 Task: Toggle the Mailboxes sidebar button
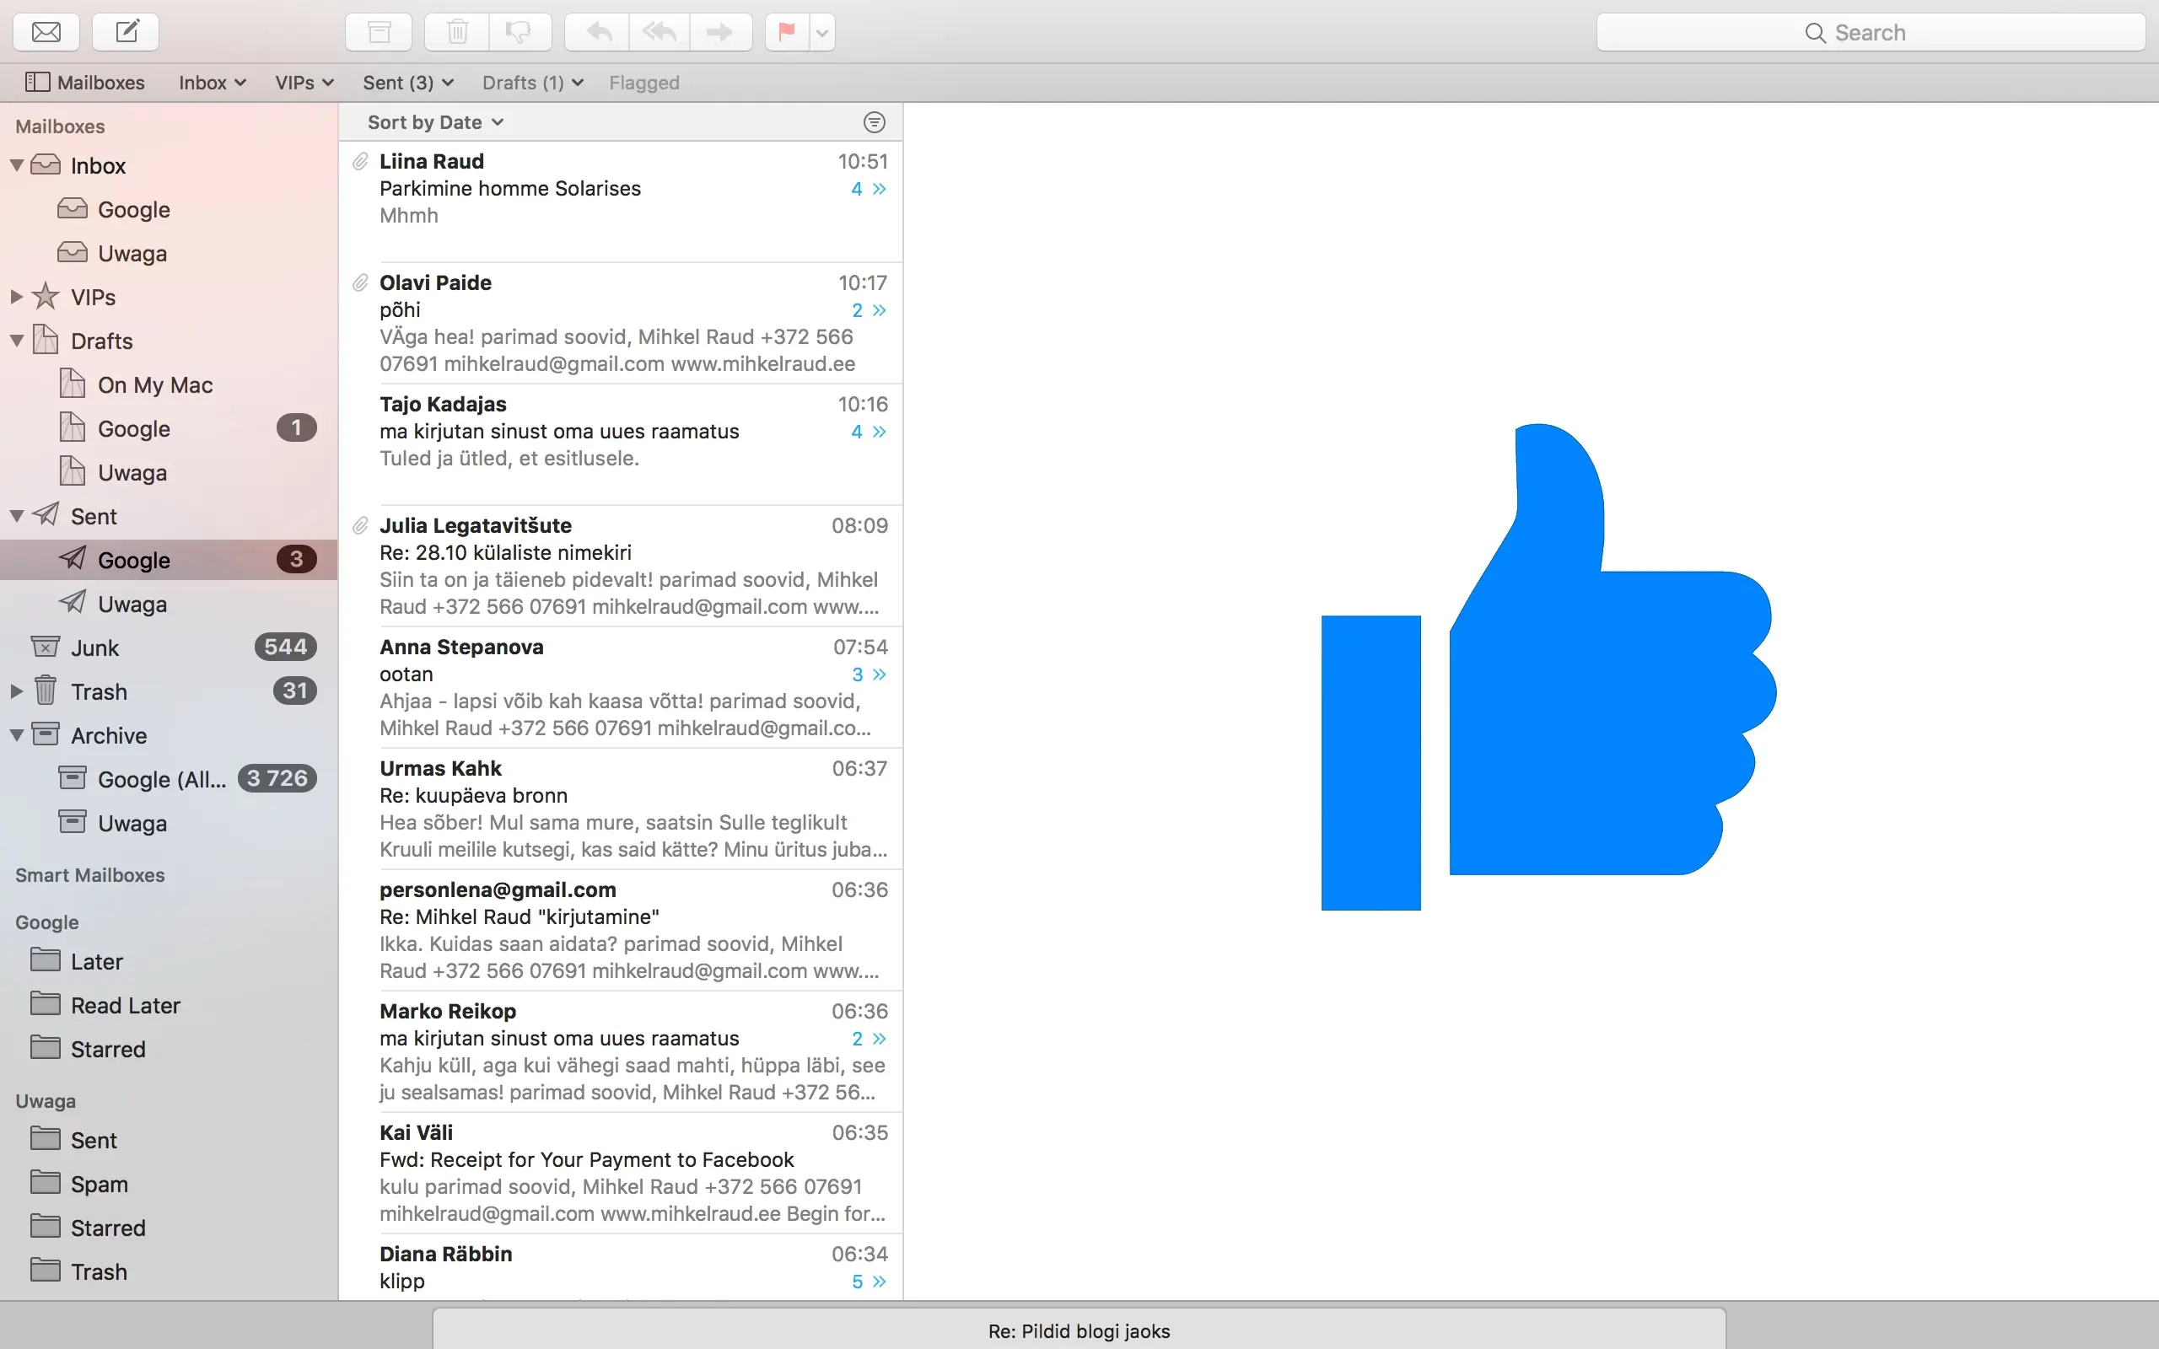click(84, 82)
